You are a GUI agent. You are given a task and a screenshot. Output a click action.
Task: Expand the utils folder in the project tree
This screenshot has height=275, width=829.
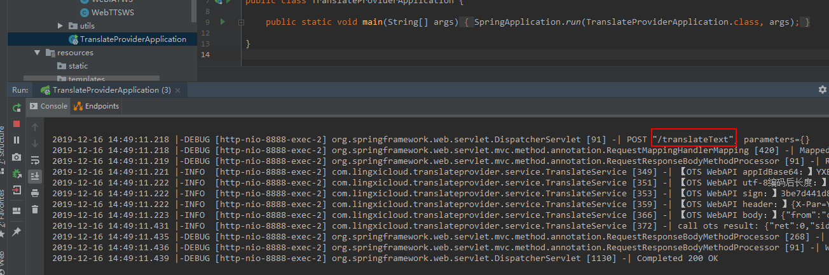[x=60, y=26]
